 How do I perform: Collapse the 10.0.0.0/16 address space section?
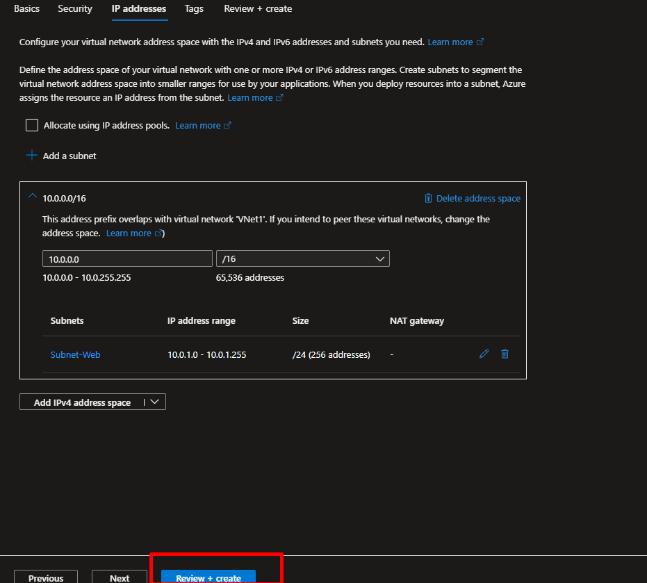click(x=32, y=197)
